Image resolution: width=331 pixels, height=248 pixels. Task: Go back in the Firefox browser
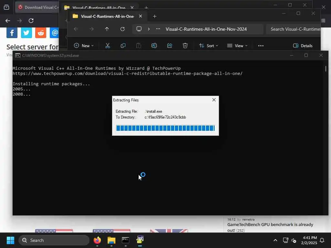(x=8, y=21)
